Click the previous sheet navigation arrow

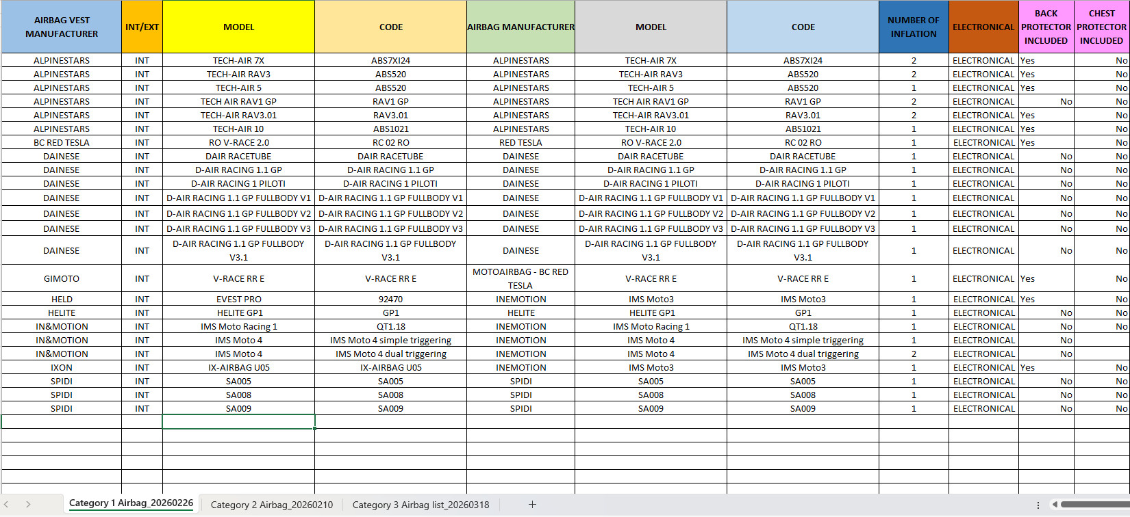click(x=6, y=505)
